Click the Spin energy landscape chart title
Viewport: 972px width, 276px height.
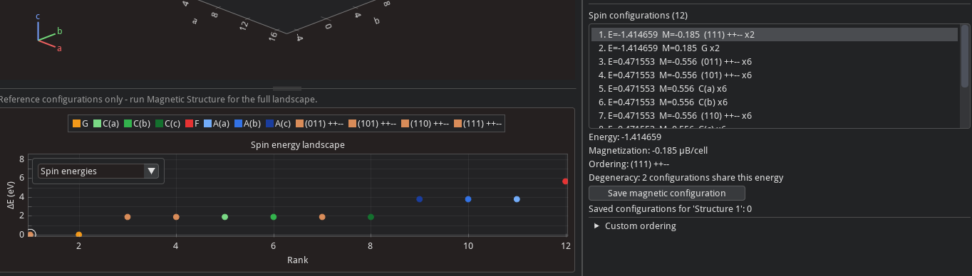pyautogui.click(x=298, y=145)
